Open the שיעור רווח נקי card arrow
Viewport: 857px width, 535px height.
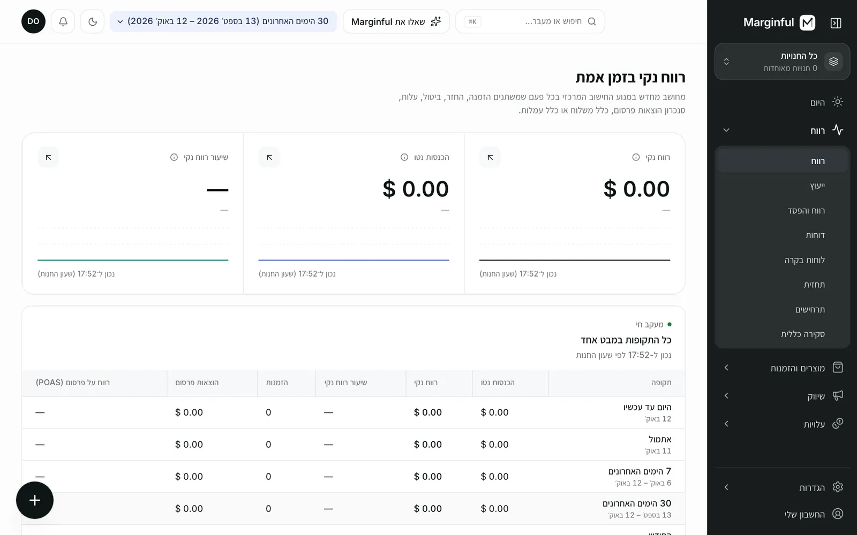point(48,157)
